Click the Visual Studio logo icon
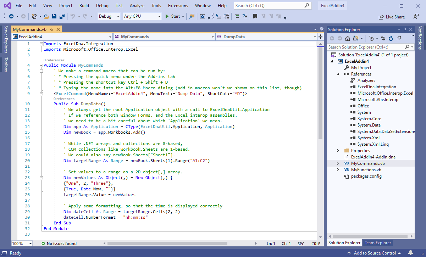 click(7, 6)
